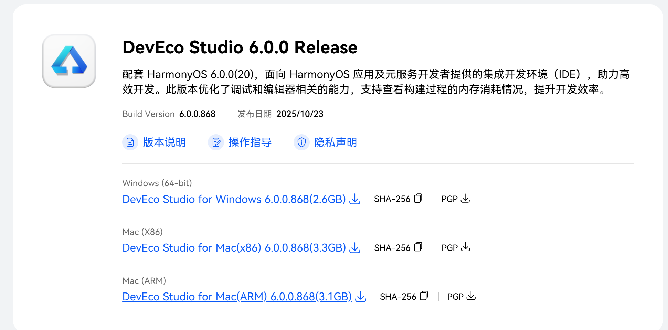Screen dimensions: 668x330
Task: Click the Windows (64-bit) platform label
Action: [x=157, y=183]
